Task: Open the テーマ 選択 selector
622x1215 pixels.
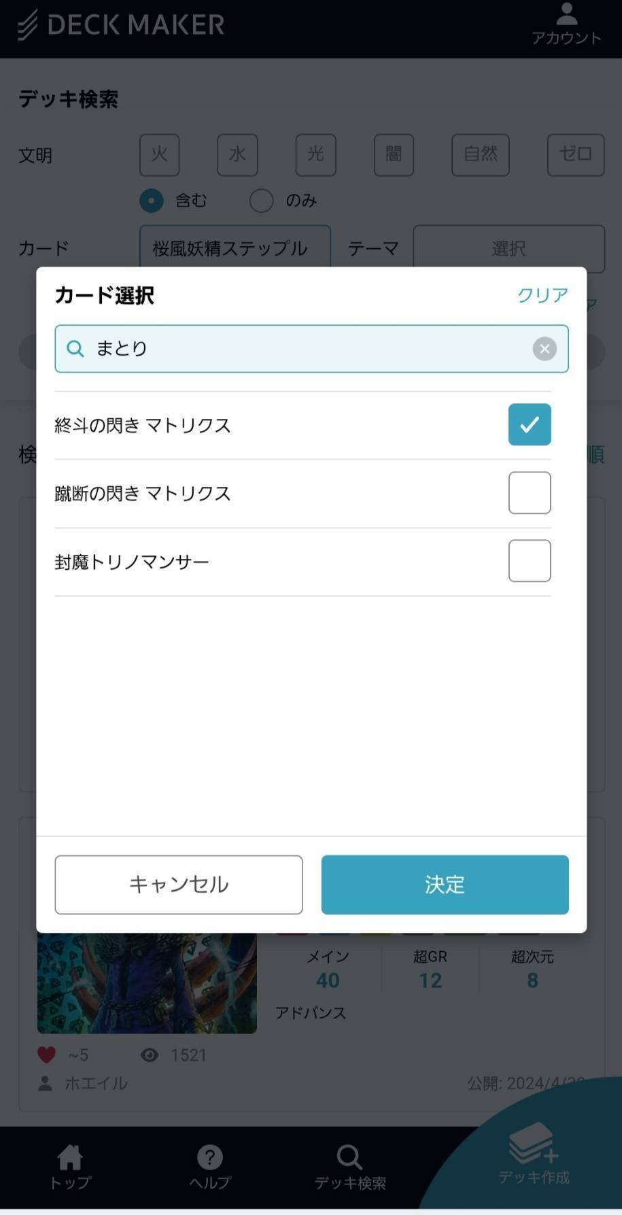Action: pos(508,248)
